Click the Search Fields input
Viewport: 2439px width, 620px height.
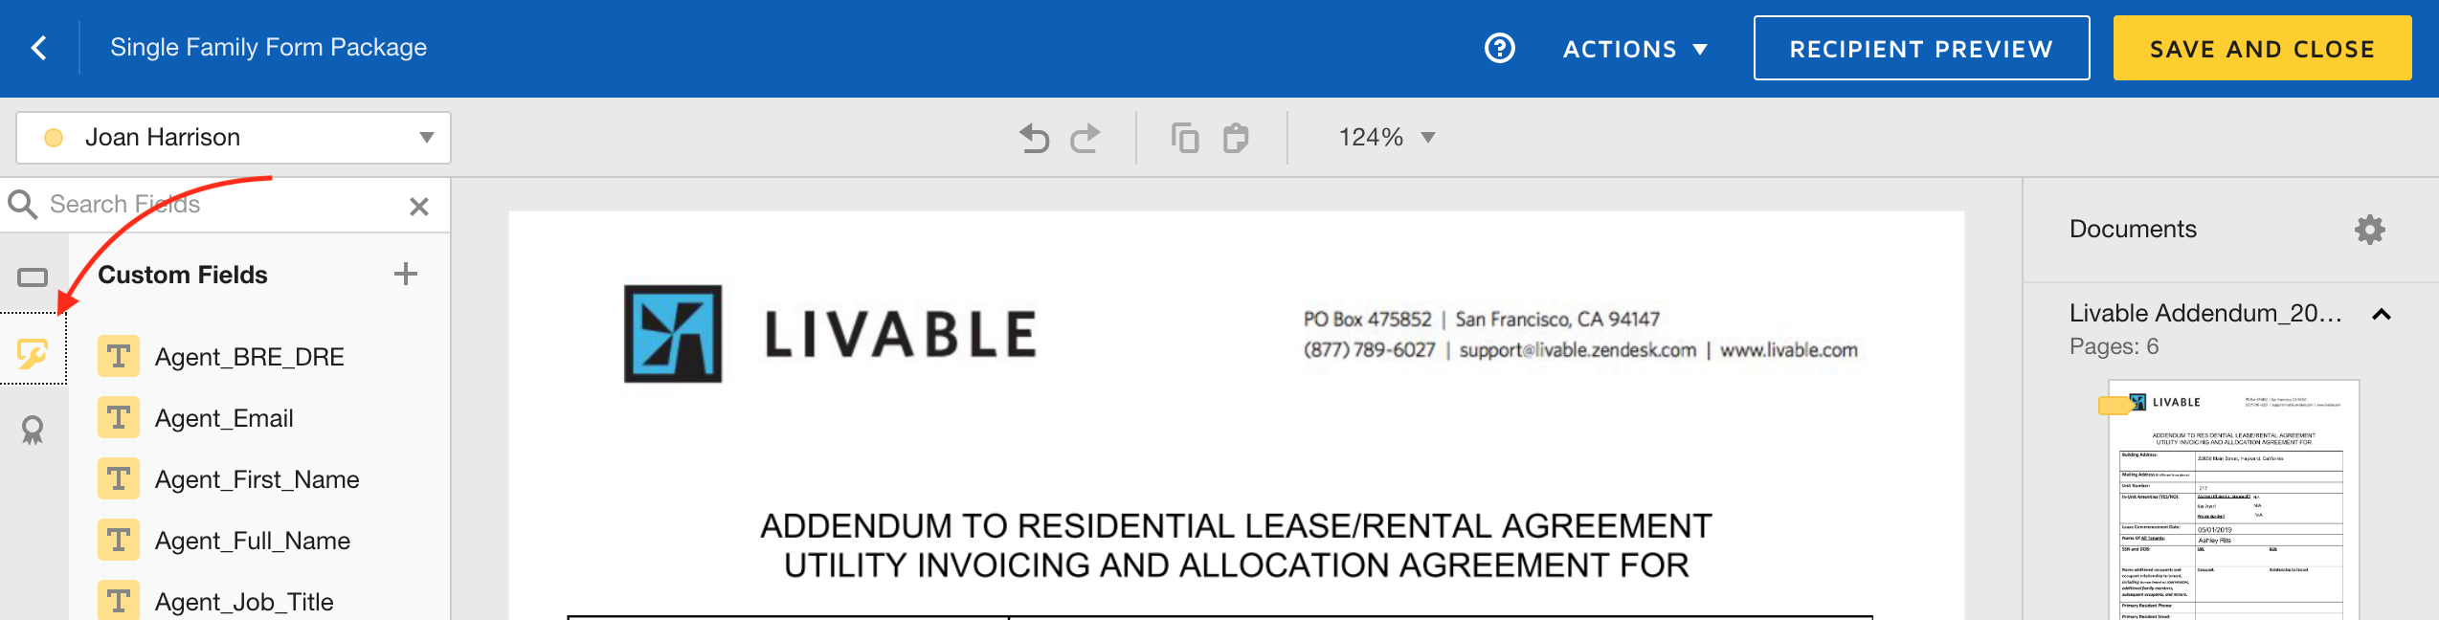coord(220,205)
